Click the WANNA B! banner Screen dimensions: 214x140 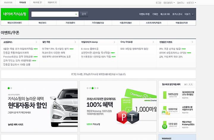click(177, 137)
